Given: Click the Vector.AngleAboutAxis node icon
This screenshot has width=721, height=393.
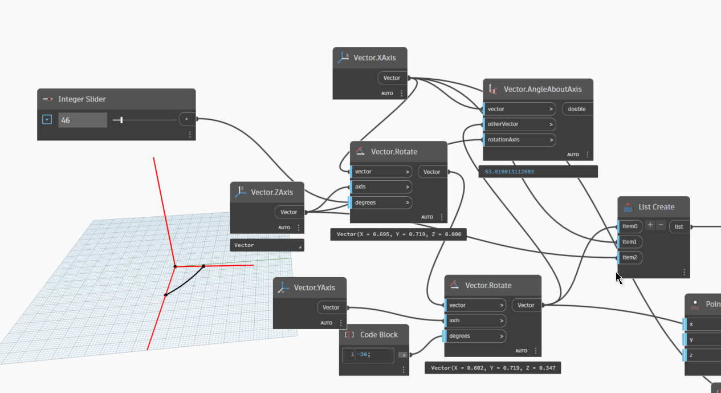Looking at the screenshot, I should pos(494,90).
